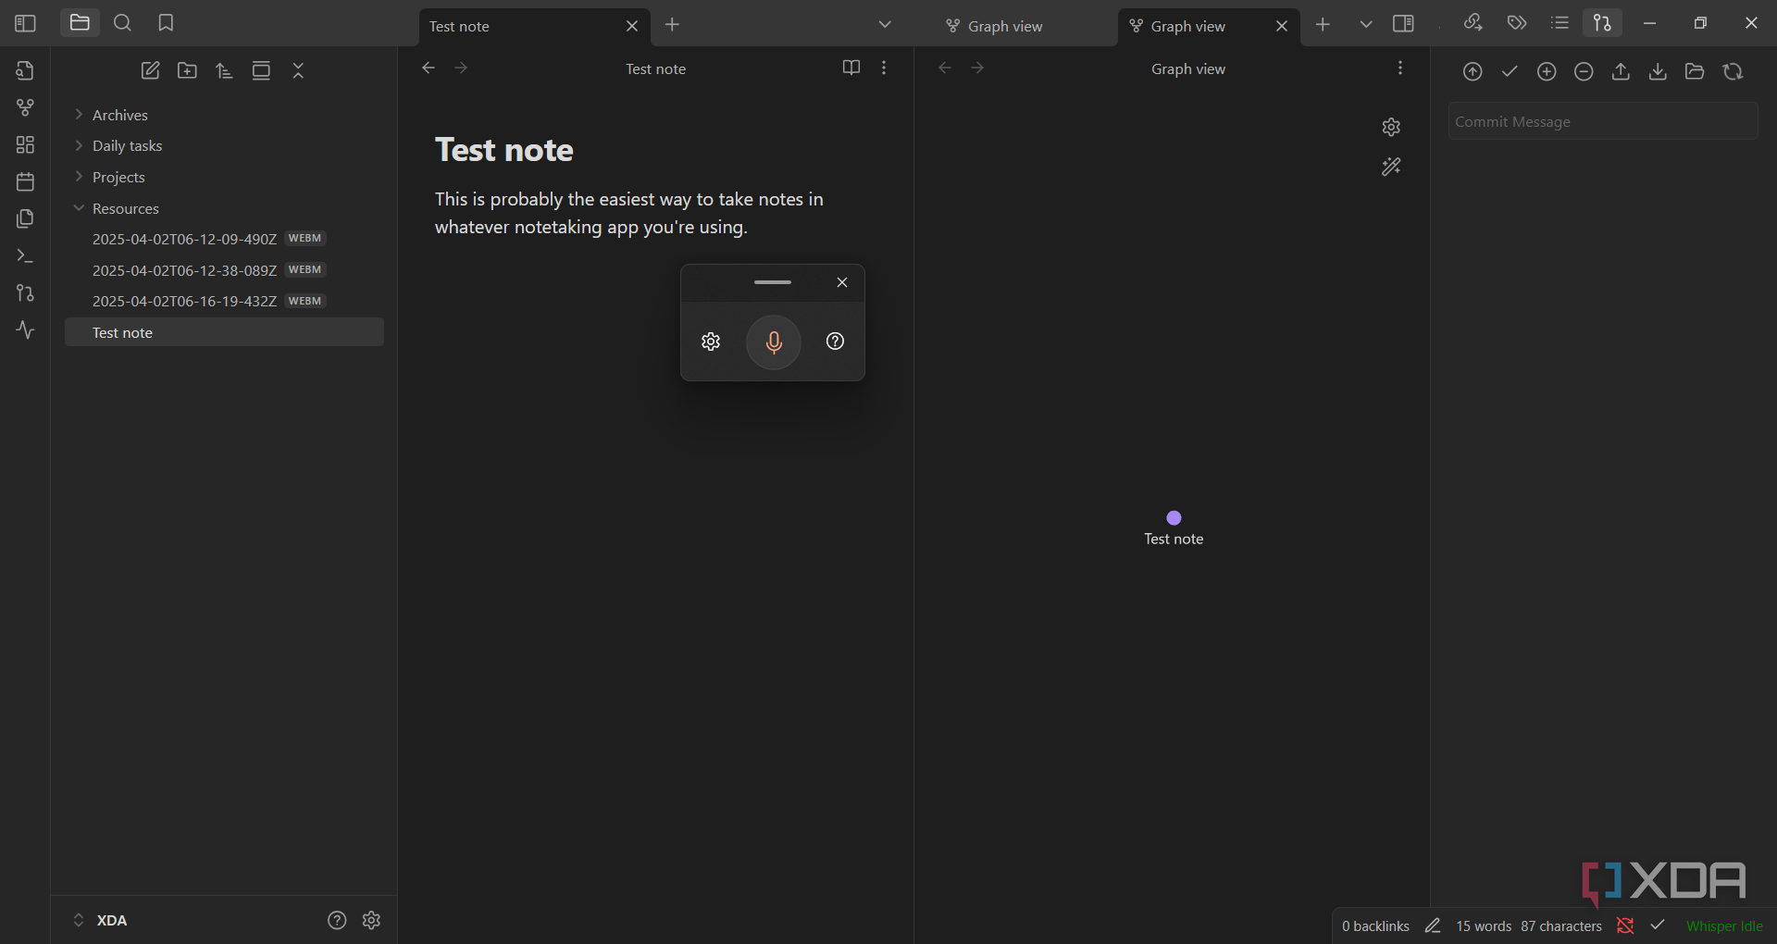Screen dimensions: 1777x944
Task: Start voice recording with microphone button
Action: tap(773, 342)
